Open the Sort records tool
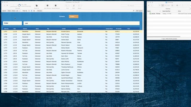The width and height of the screenshot is (191, 107). 74,6
